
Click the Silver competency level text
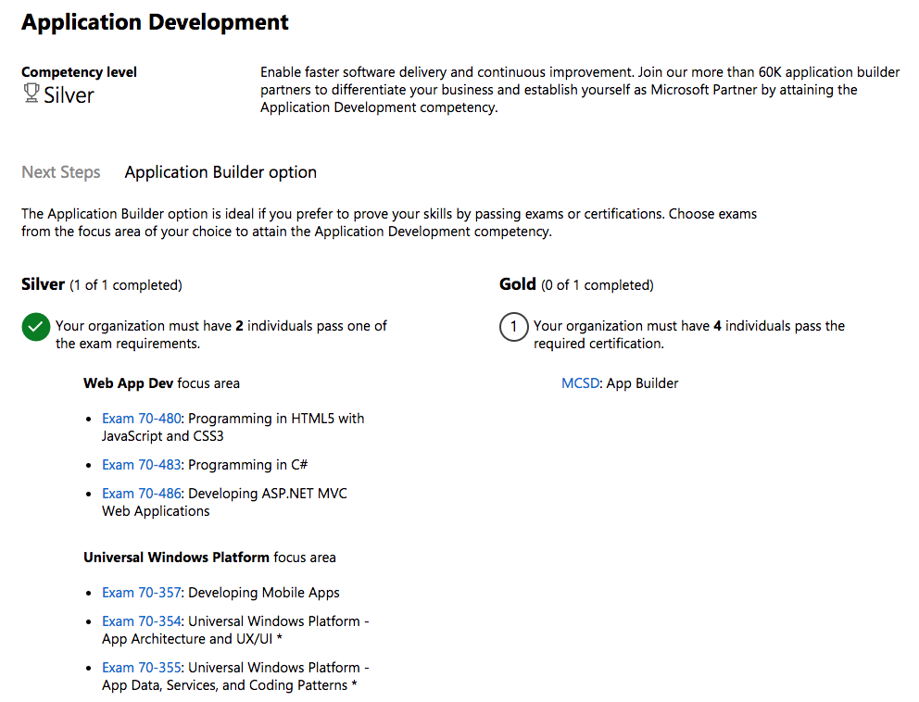(x=69, y=95)
